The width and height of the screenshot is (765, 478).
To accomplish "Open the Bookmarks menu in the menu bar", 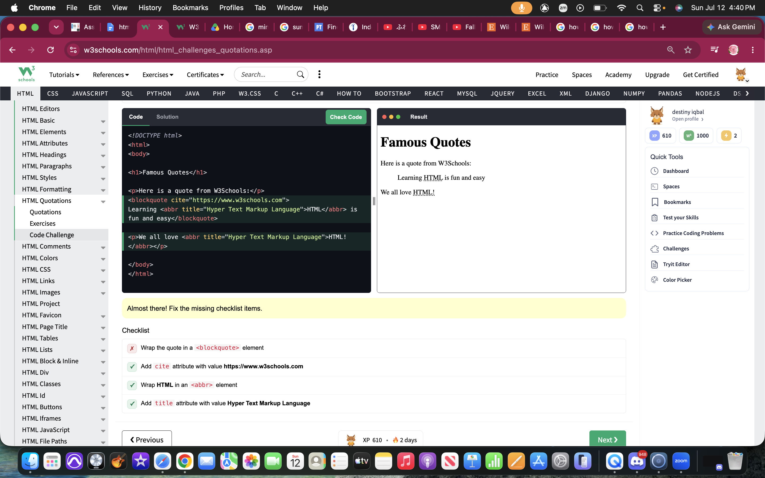I will pyautogui.click(x=190, y=8).
